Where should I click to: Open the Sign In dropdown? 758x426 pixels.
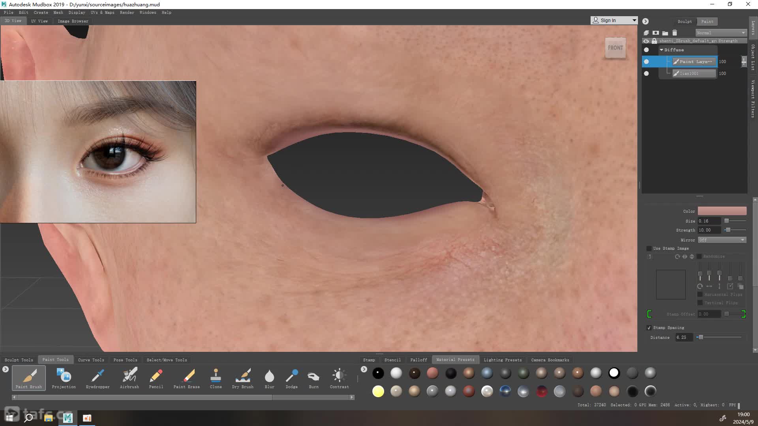[614, 20]
